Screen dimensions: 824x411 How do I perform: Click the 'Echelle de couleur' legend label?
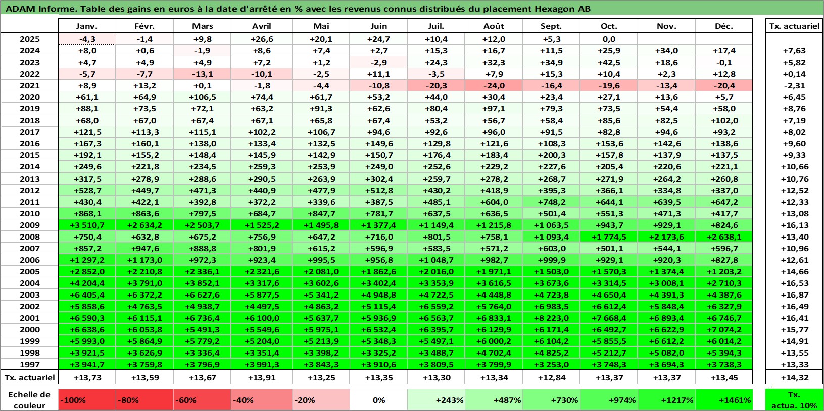29,400
